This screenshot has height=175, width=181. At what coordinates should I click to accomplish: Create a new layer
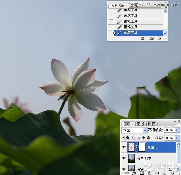[x=165, y=173]
